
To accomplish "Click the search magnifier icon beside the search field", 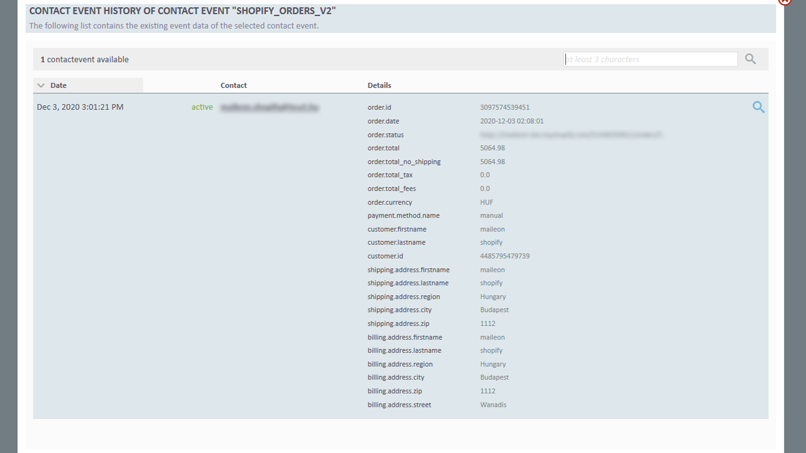I will [750, 58].
